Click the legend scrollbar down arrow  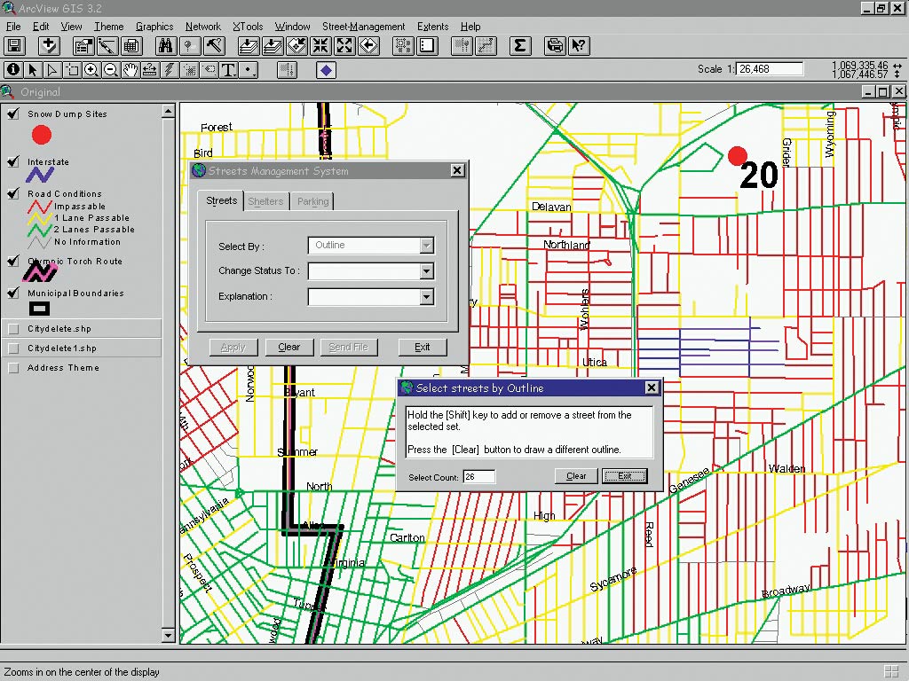(x=168, y=635)
